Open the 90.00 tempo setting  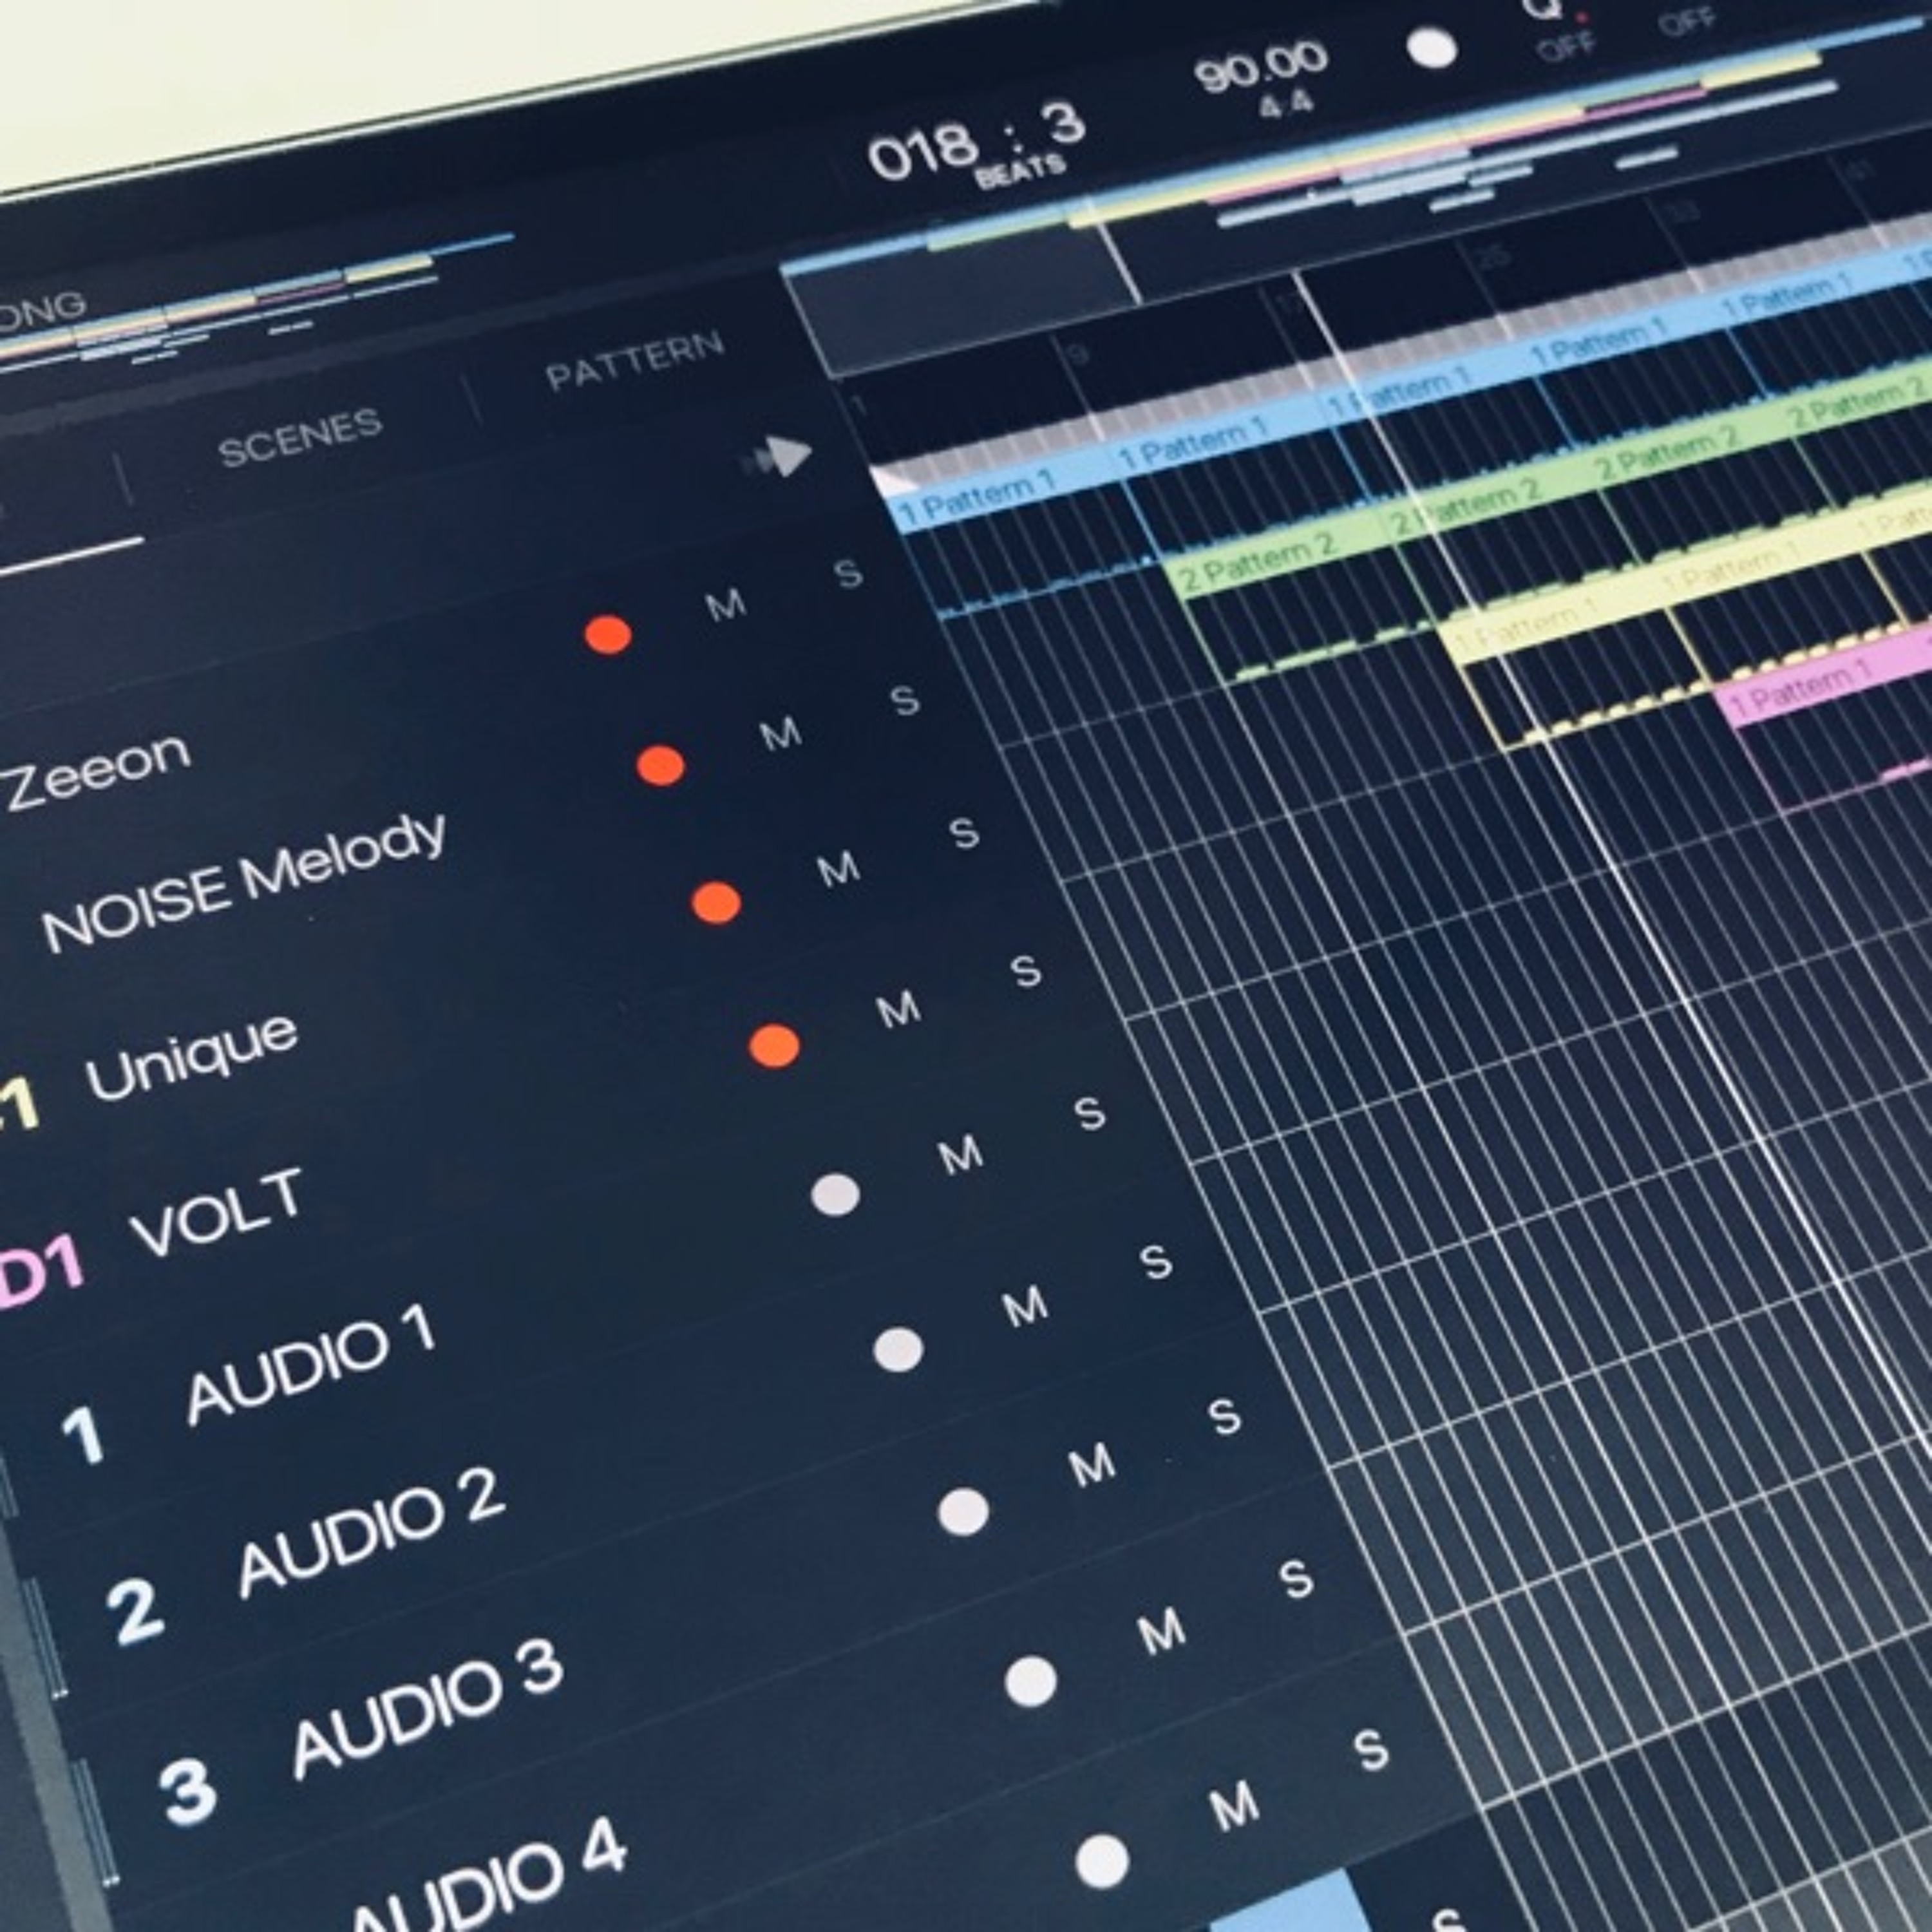pyautogui.click(x=1262, y=67)
